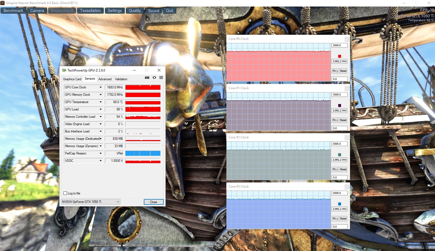Close the Core #3 Clock graph window
435x251 pixels.
(x=347, y=187)
